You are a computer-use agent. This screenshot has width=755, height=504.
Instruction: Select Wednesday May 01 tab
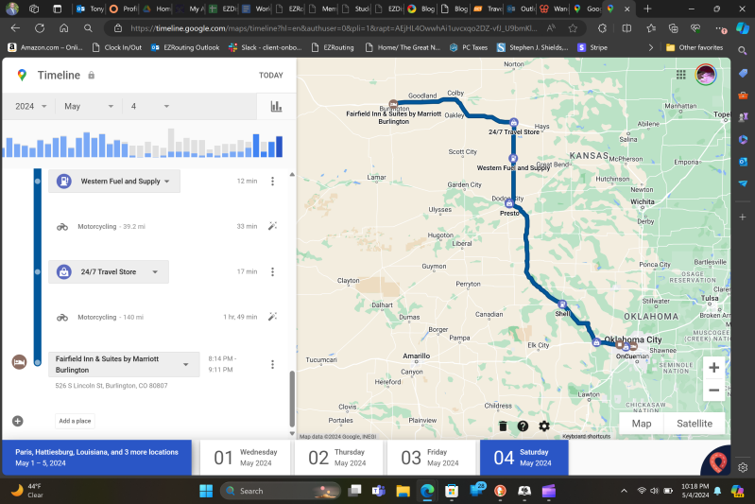pos(245,458)
